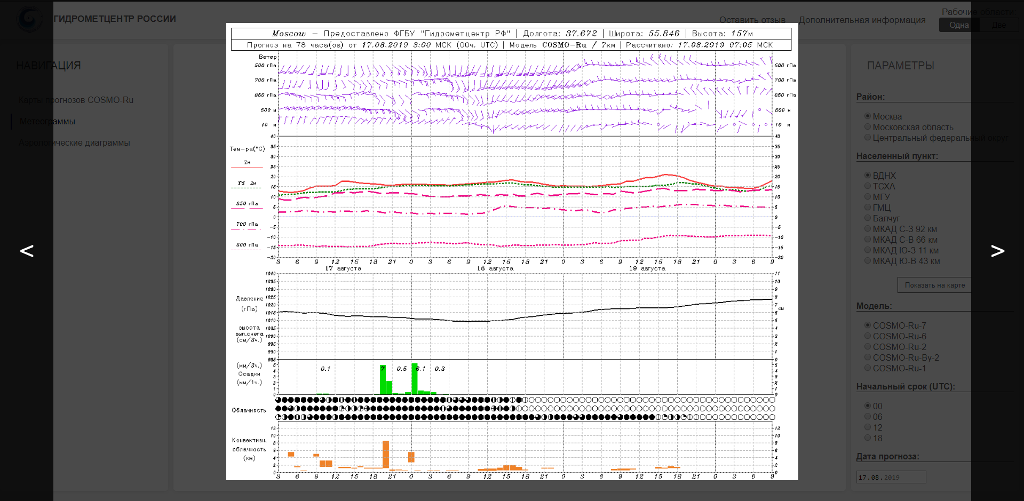
Task: Select the COSMO-Ru-7 model
Action: tap(868, 325)
